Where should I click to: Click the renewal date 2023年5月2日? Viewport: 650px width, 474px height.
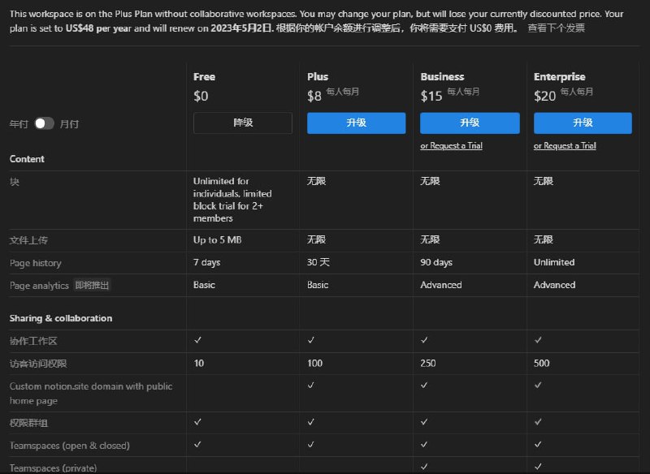(241, 28)
